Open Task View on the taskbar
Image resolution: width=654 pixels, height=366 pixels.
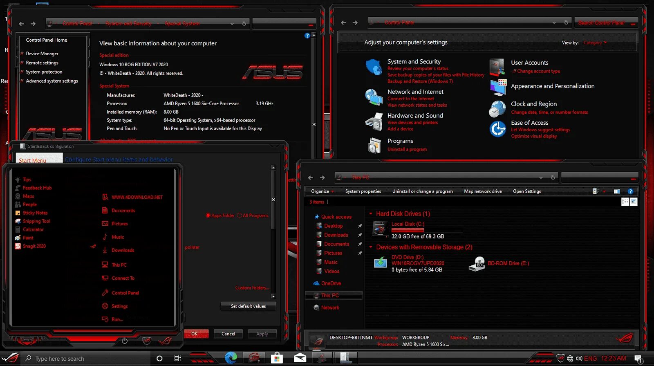(177, 358)
